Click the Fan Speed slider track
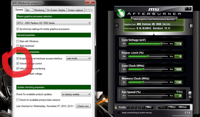Viewport: 200px width, 117px height. [148, 96]
